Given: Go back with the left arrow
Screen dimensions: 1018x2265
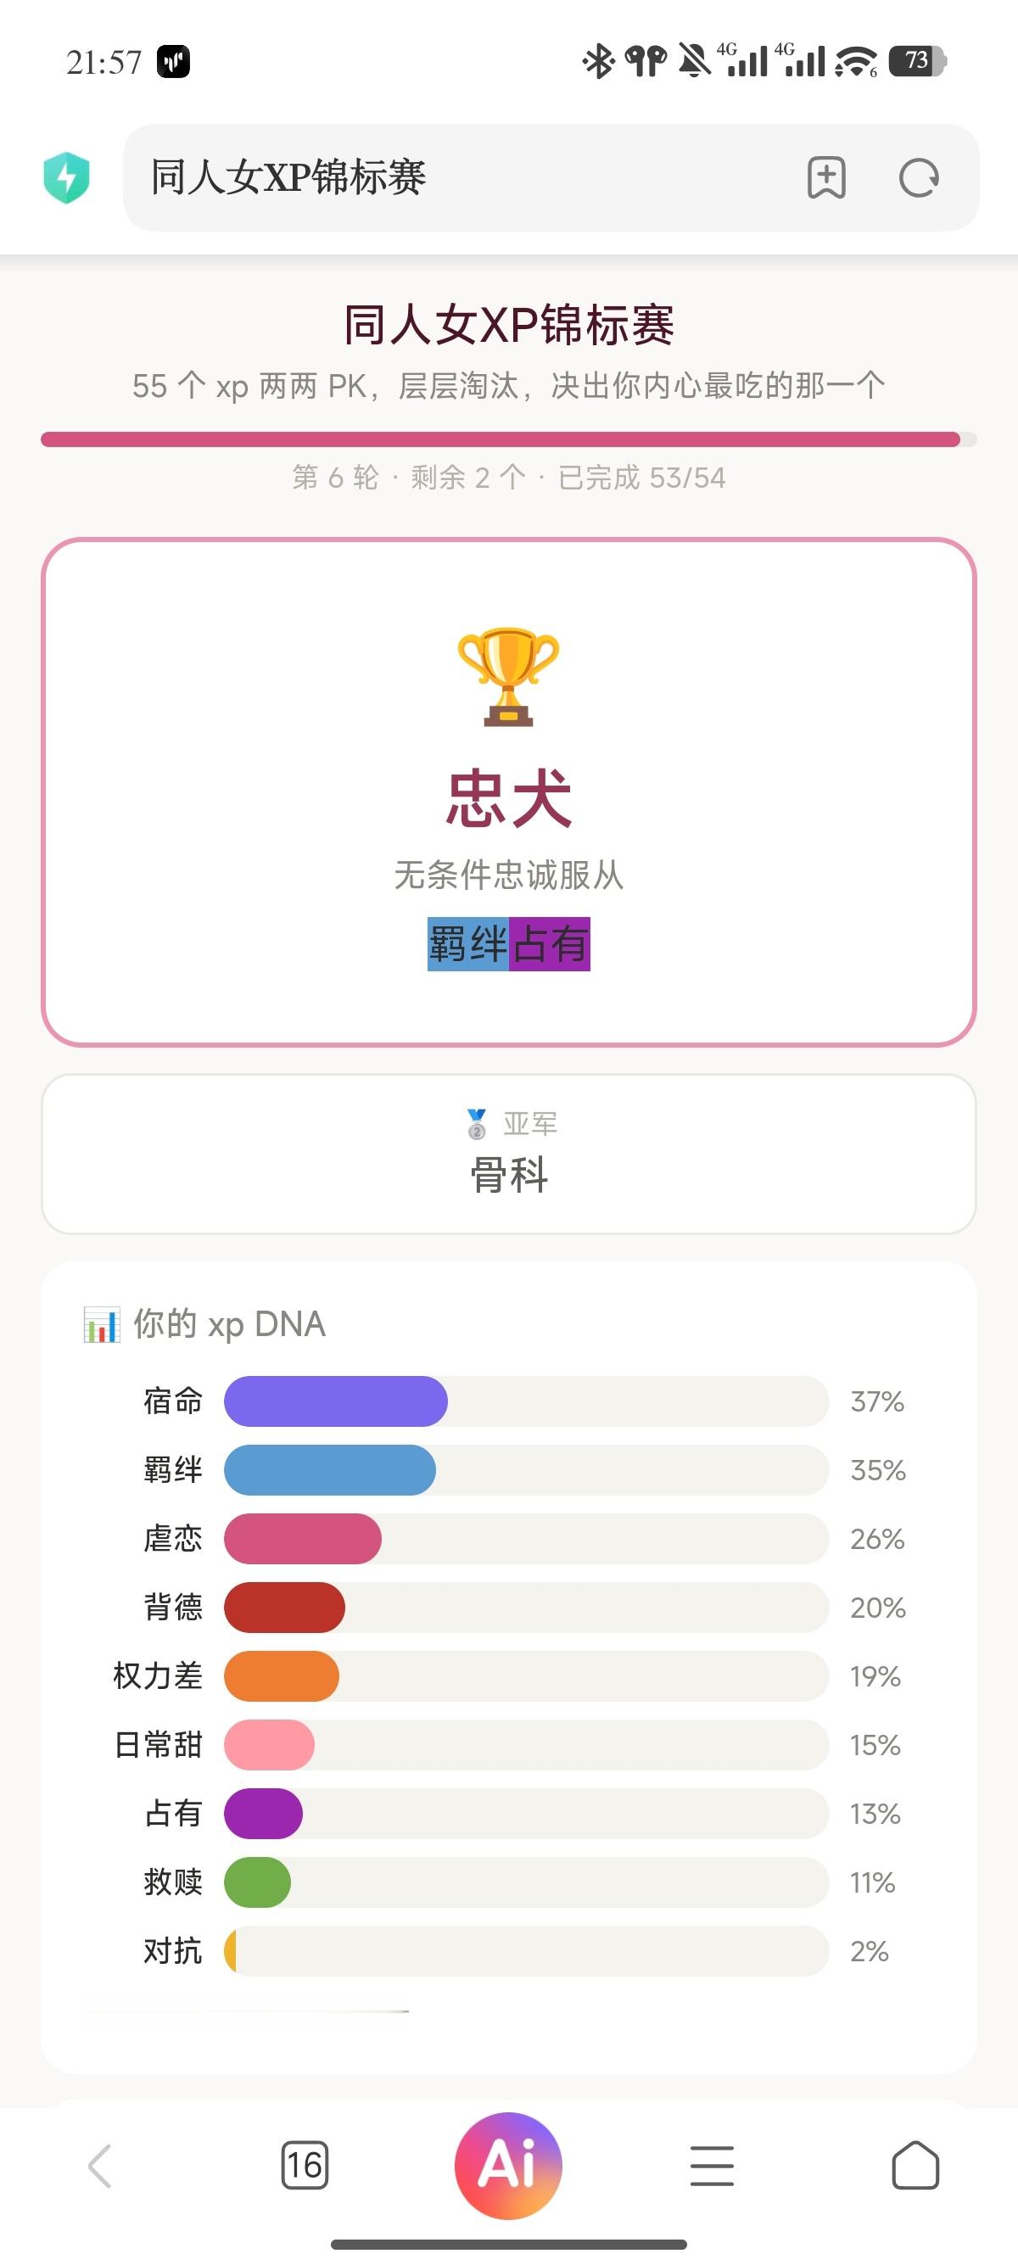Looking at the screenshot, I should [x=100, y=2165].
